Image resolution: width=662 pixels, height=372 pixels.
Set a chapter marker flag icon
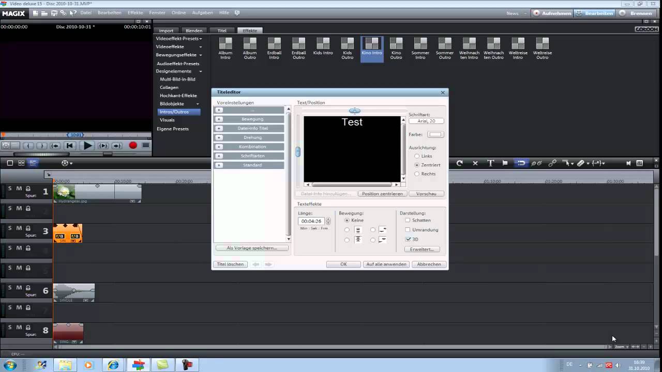point(505,163)
